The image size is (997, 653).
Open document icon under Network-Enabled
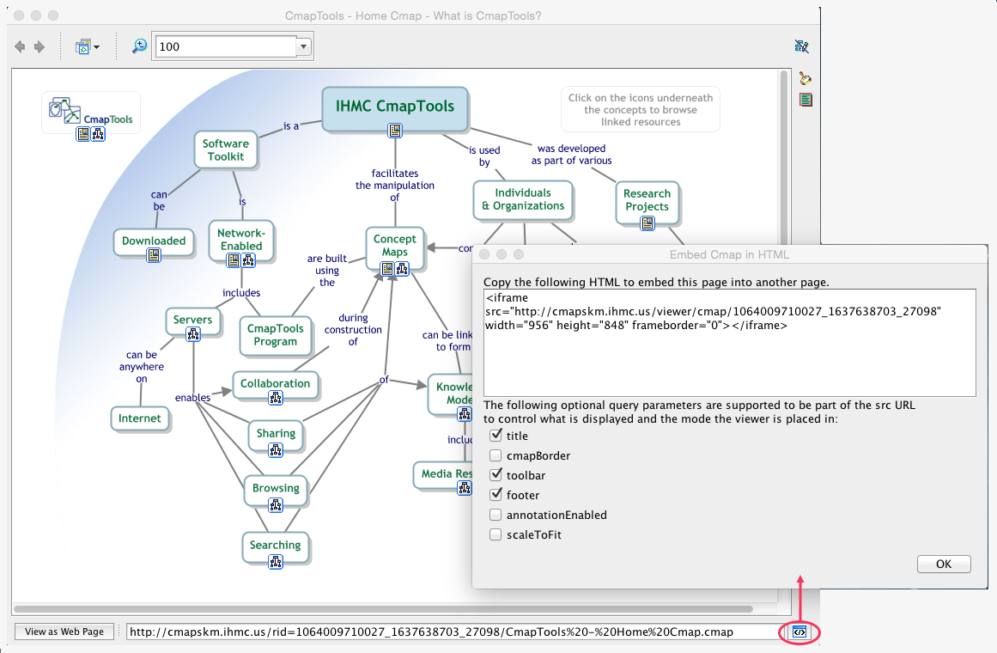click(x=234, y=259)
